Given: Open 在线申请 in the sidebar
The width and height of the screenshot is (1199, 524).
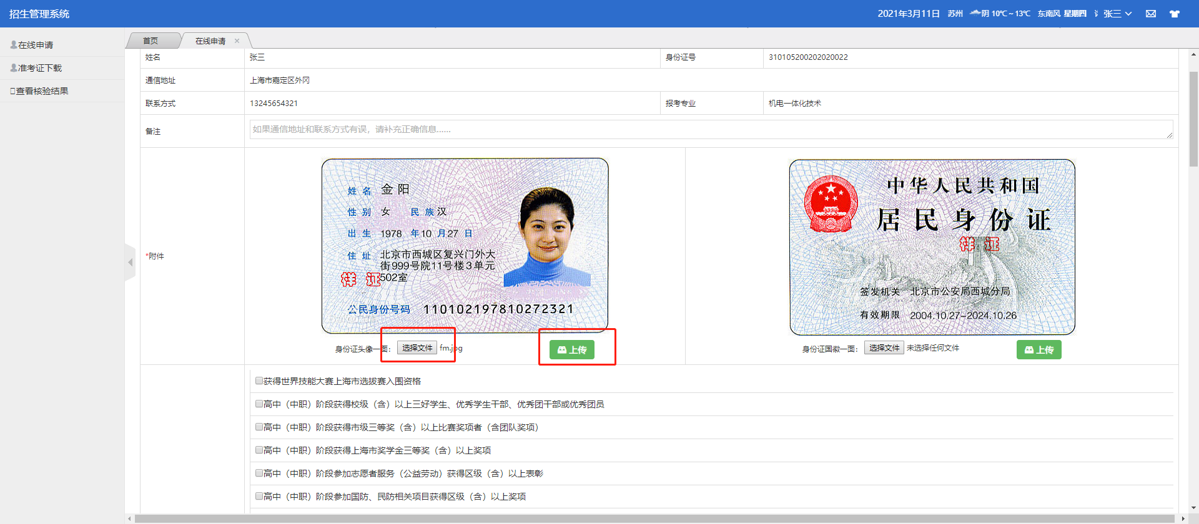Looking at the screenshot, I should (x=36, y=45).
